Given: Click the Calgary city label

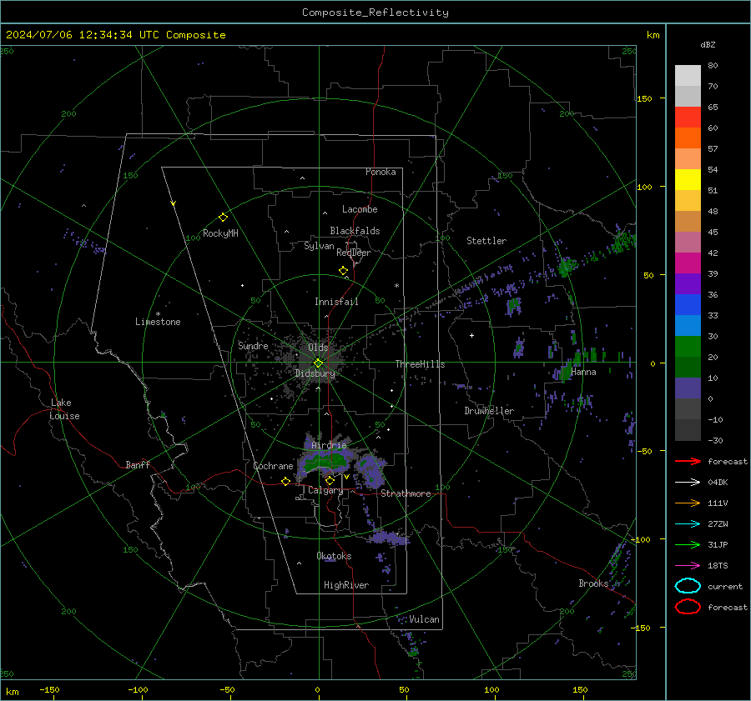Looking at the screenshot, I should [325, 490].
